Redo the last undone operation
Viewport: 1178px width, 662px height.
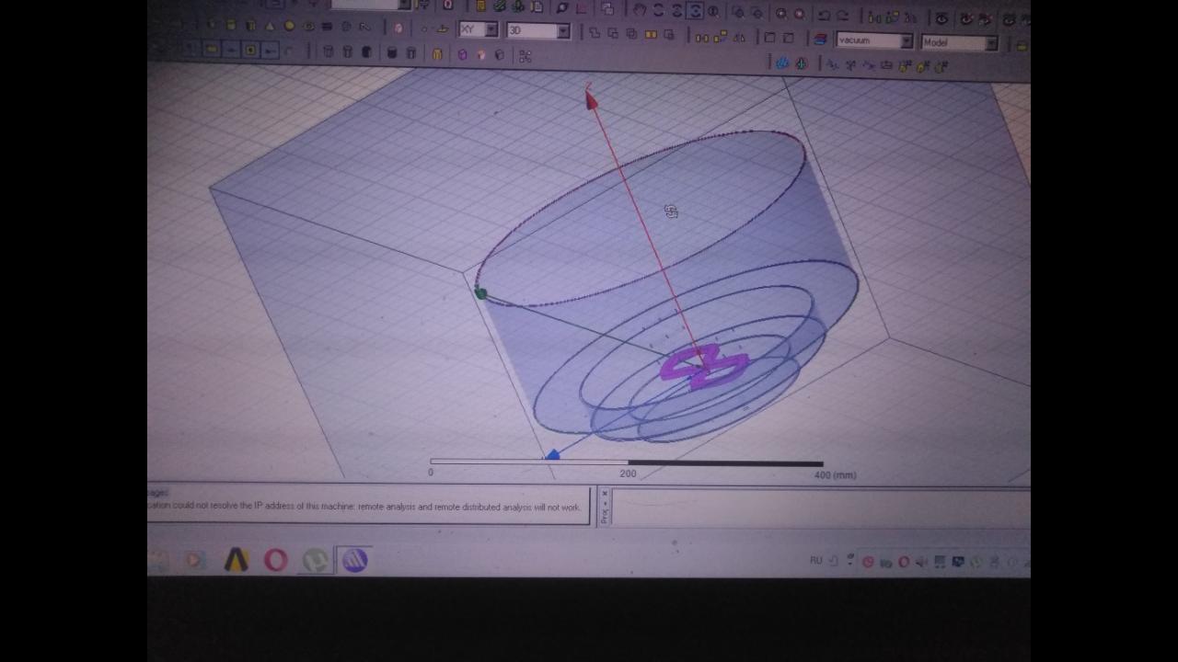coord(842,15)
